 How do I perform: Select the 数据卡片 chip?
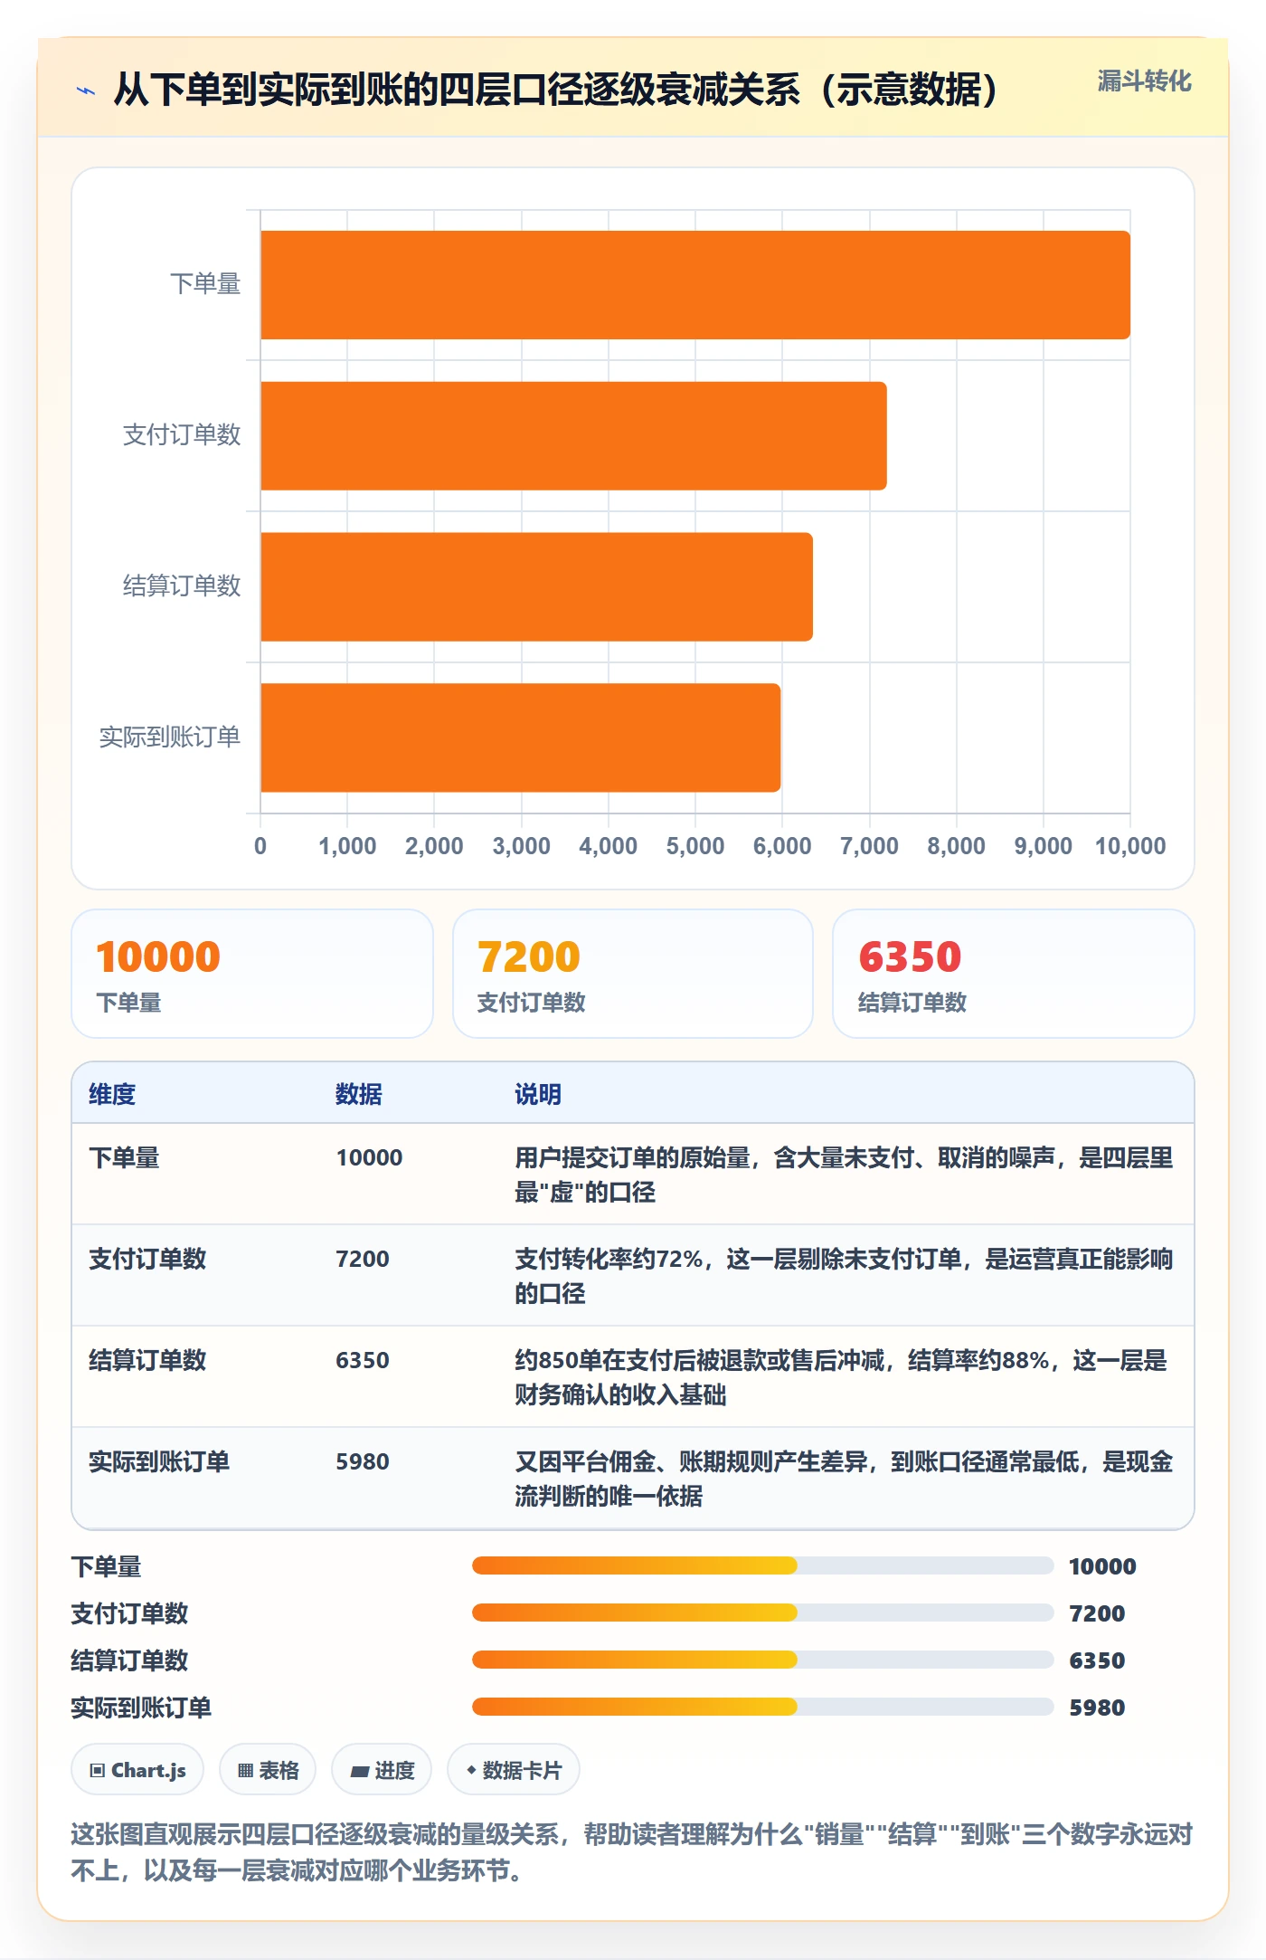click(514, 1769)
